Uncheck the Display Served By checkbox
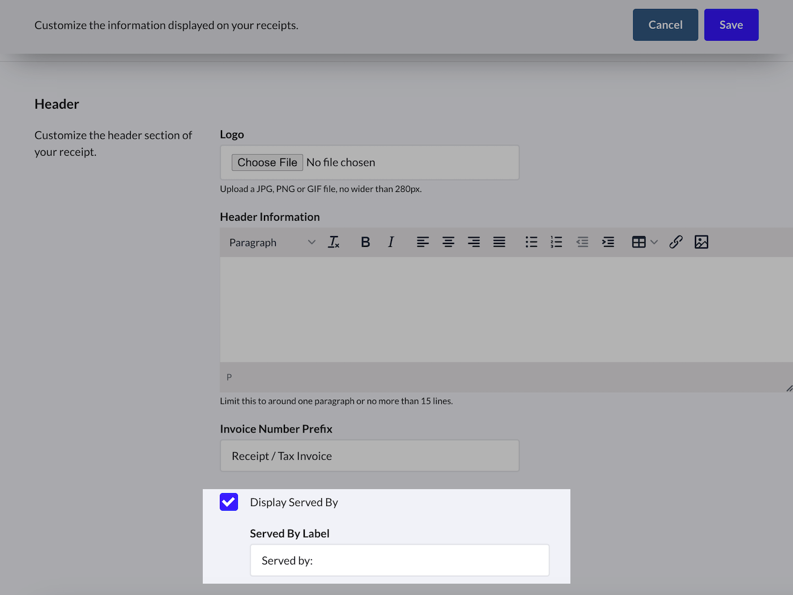Image resolution: width=793 pixels, height=595 pixels. coord(229,502)
